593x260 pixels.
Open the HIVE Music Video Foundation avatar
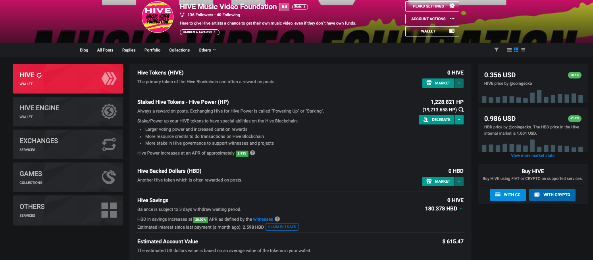(x=158, y=17)
